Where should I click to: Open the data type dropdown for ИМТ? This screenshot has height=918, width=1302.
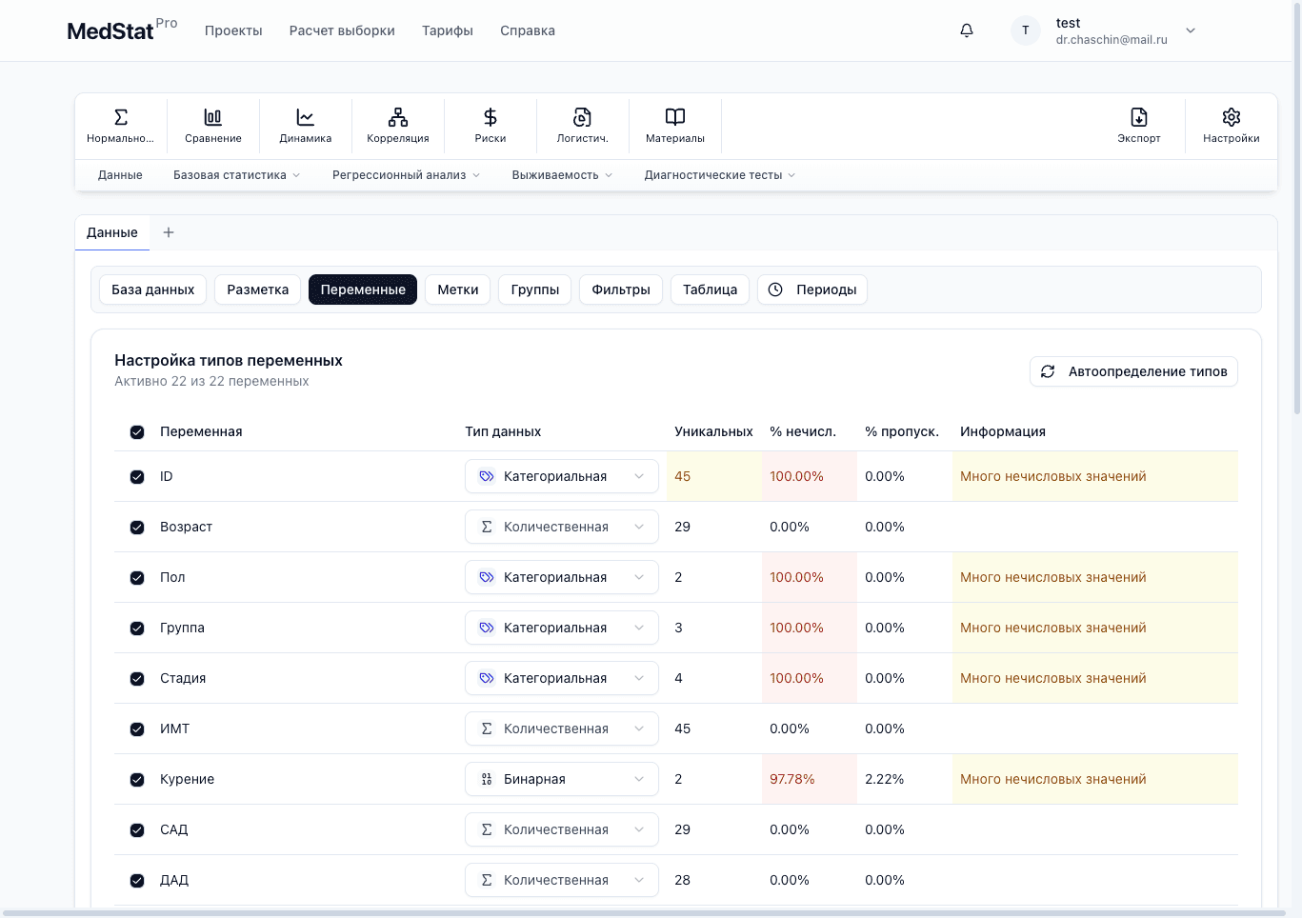click(x=562, y=728)
